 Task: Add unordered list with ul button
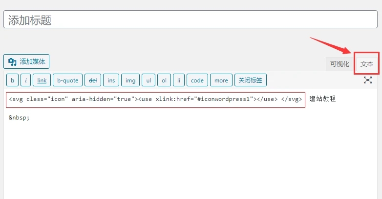(x=149, y=80)
